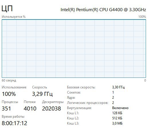Click the Виртуализация: label
This screenshot has width=150, height=128.
(x=79, y=108)
